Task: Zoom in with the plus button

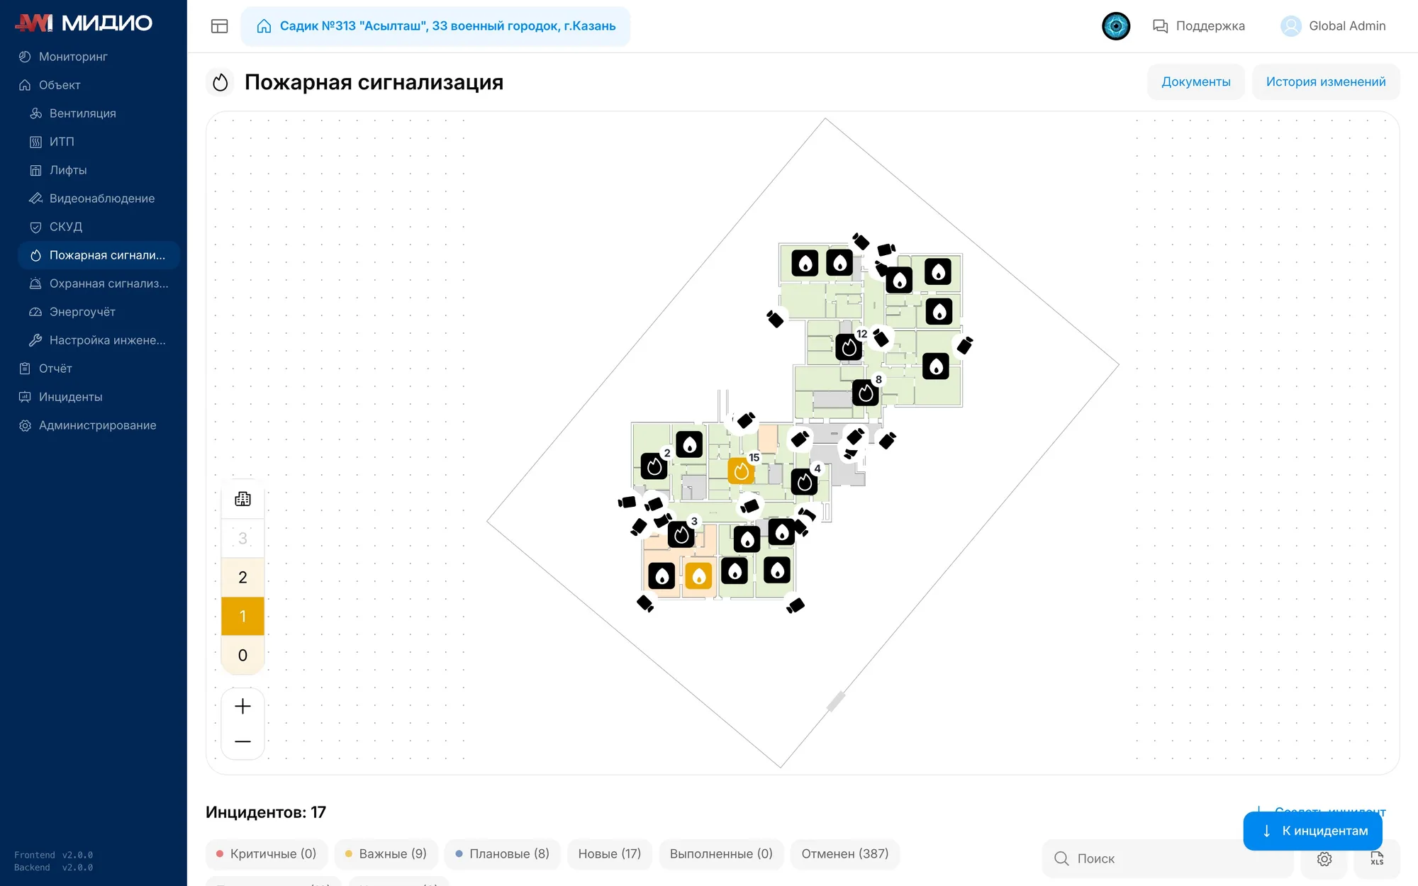Action: 242,706
